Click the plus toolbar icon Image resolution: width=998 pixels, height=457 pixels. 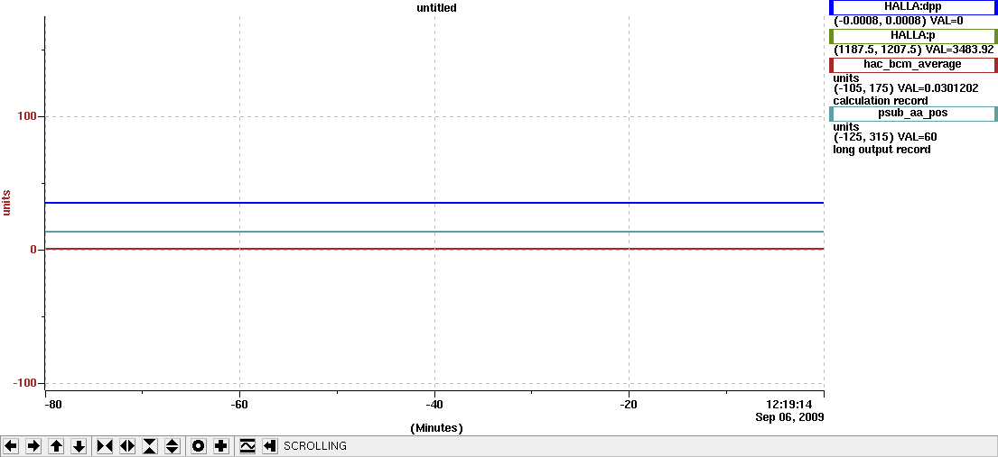[x=221, y=446]
